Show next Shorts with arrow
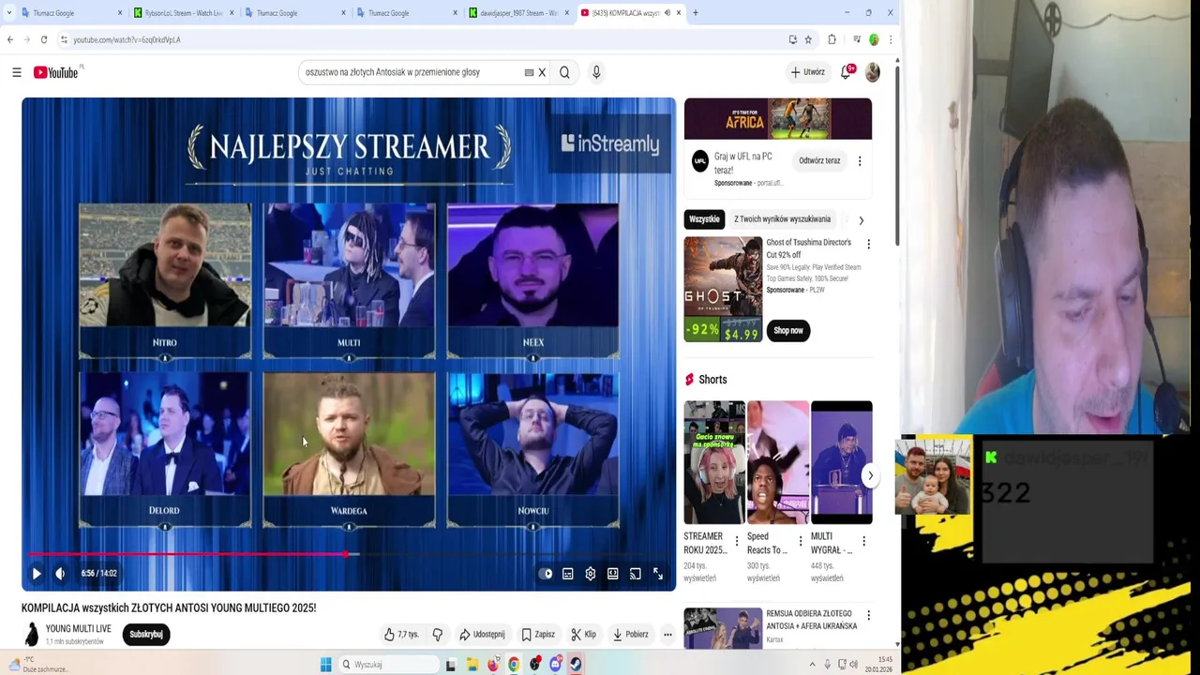Screen dimensions: 1200x675 870,475
